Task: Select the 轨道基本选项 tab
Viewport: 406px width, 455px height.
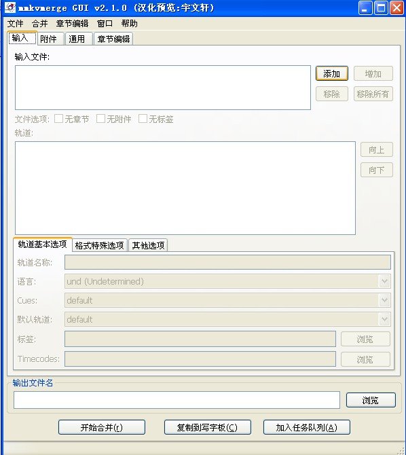Action: 42,244
